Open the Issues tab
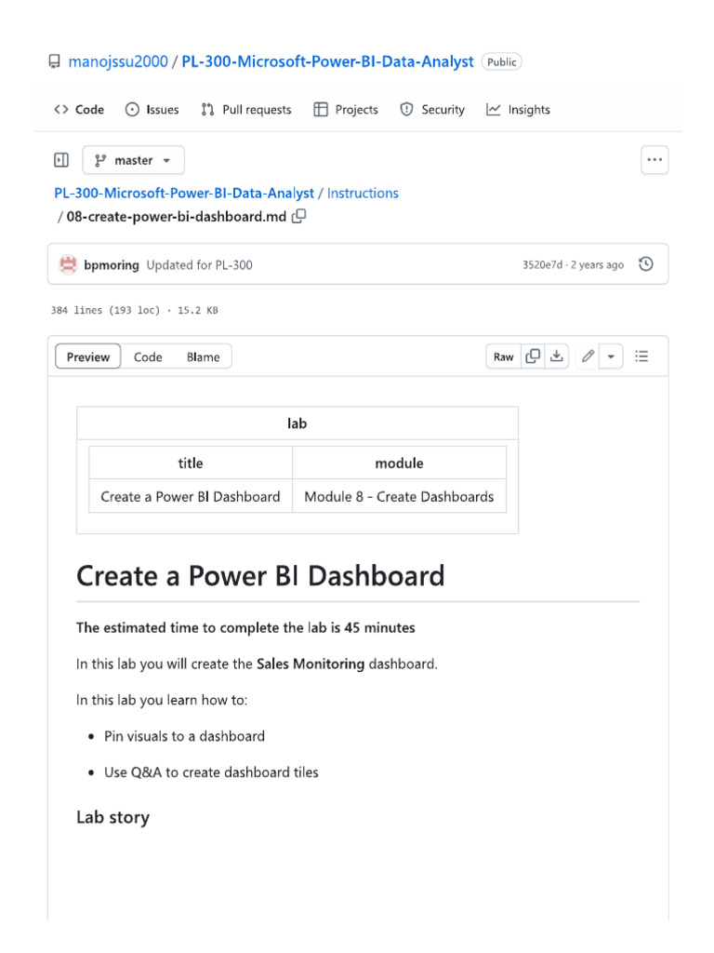The image size is (714, 953). (x=152, y=110)
